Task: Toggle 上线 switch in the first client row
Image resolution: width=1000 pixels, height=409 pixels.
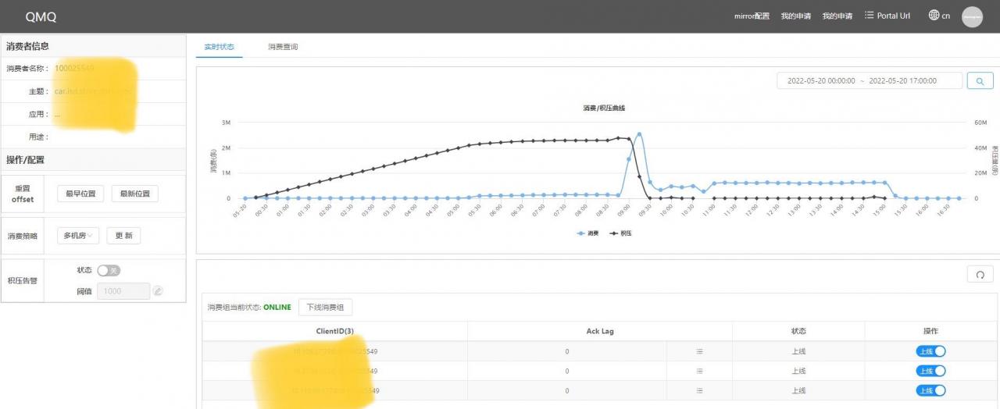Action: click(x=930, y=351)
